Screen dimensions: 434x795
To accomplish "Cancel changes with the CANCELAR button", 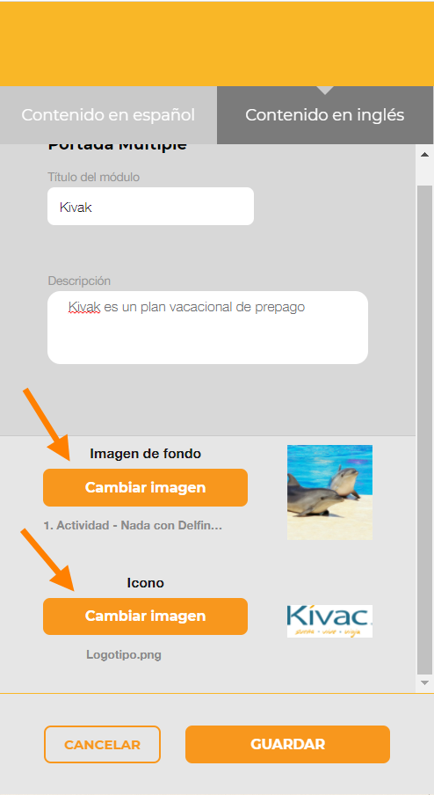I will [102, 744].
